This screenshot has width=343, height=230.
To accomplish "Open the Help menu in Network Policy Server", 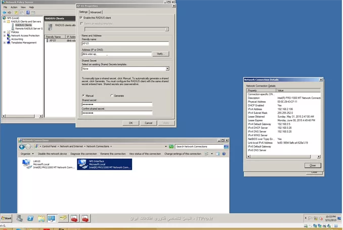I will (31, 7).
